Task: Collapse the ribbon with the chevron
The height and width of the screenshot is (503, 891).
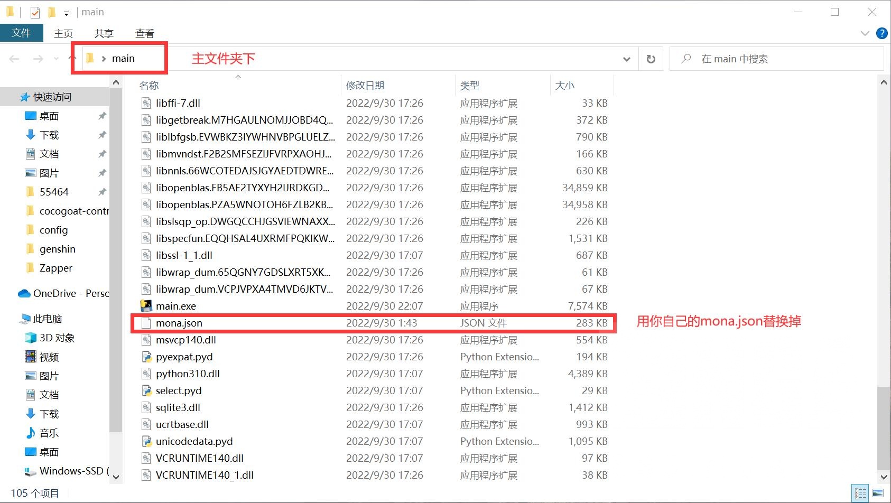Action: [865, 33]
